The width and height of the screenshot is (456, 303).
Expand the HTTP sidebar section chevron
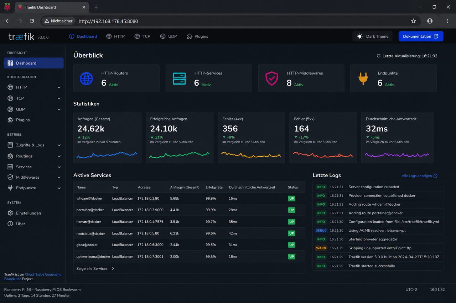click(59, 87)
